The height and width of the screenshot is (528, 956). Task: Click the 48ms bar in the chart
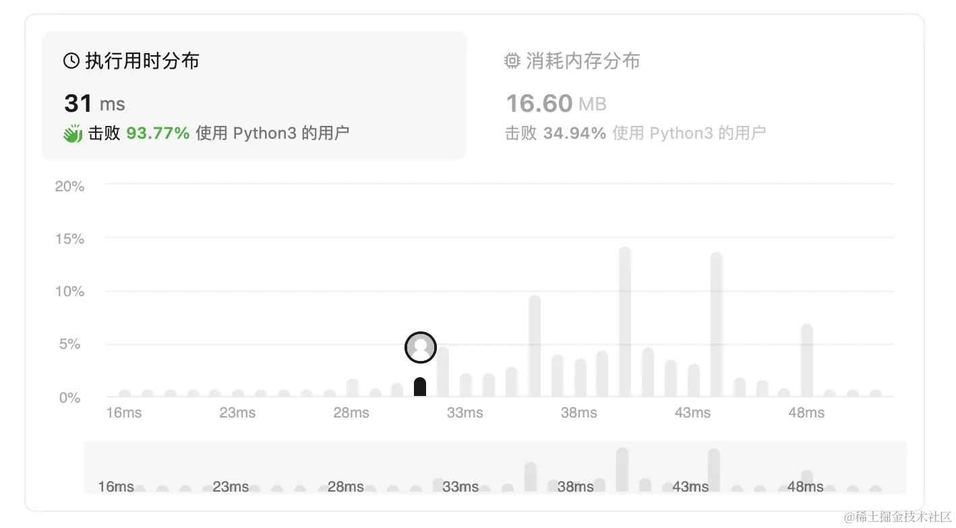pos(807,360)
